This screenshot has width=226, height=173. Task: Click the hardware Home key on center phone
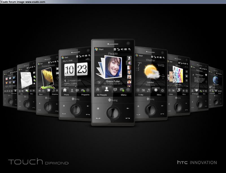point(98,108)
